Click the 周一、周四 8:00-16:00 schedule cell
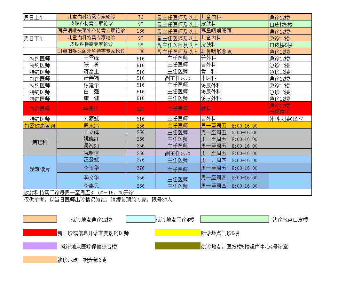 point(256,160)
